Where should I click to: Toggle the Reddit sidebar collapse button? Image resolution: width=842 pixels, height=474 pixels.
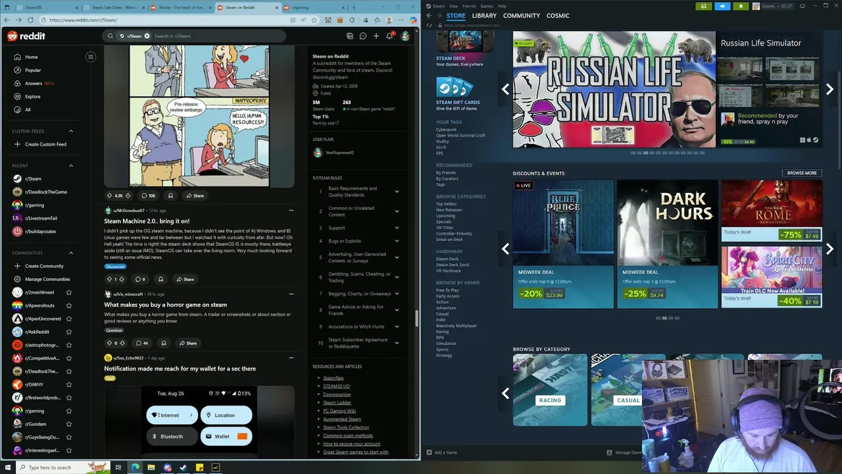point(91,57)
